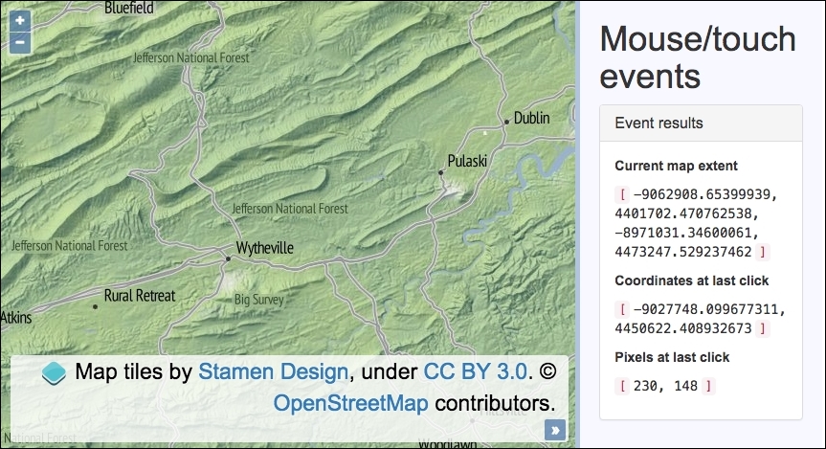Select the Pulaski town marker dot

coord(441,172)
